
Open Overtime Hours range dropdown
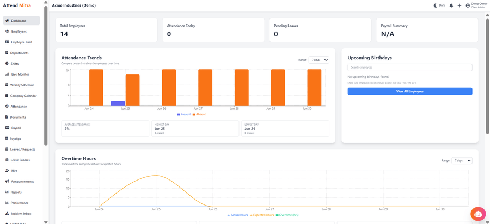pyautogui.click(x=462, y=160)
